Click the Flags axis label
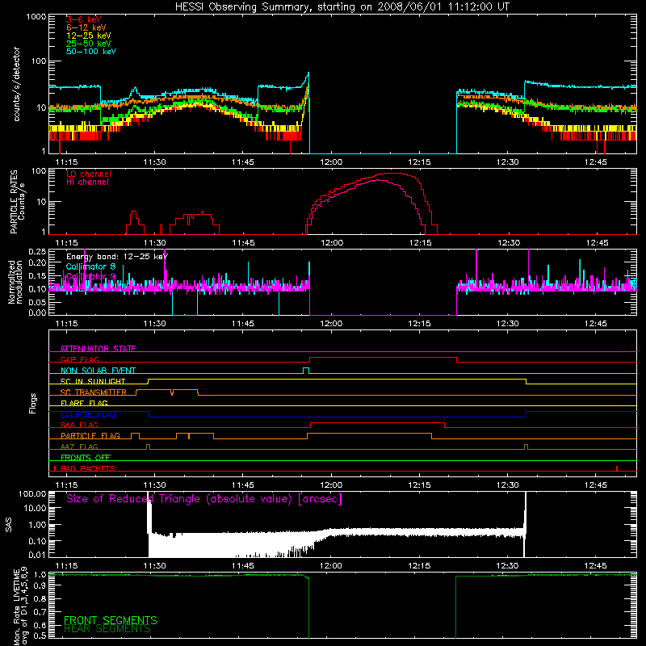Viewport: 646px width, 646px height. point(32,403)
